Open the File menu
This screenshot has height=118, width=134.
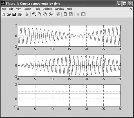pos(4,9)
